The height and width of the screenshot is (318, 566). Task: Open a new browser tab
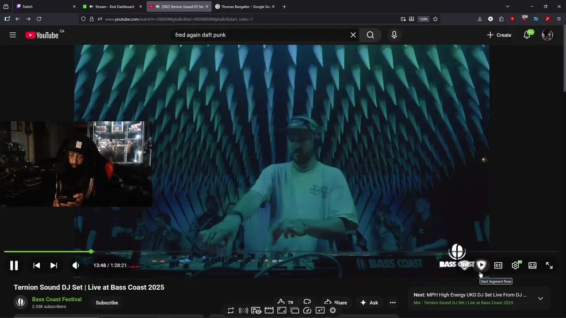coord(284,7)
